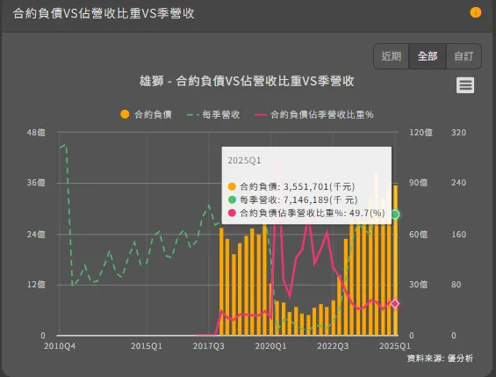Click the 12億 left axis label
Viewport: 496px width, 377px height.
(x=36, y=285)
